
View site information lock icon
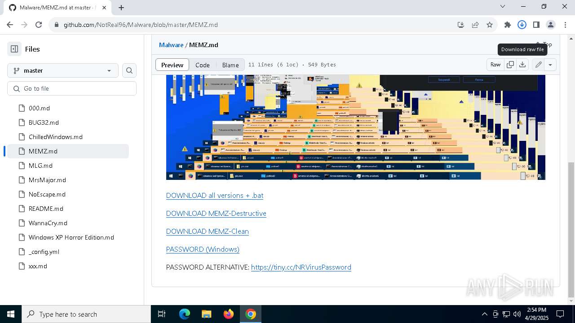(x=56, y=25)
